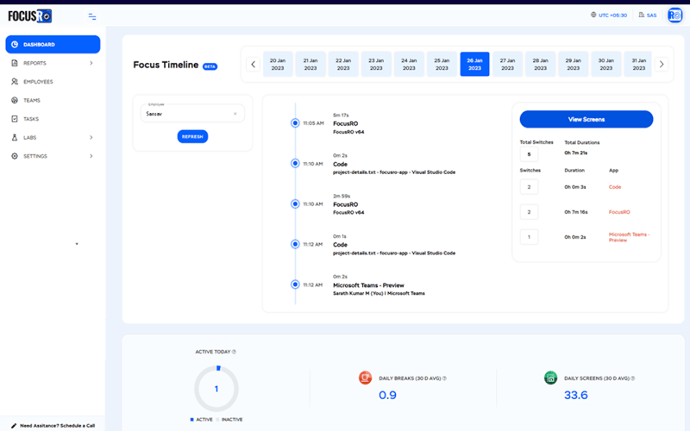Select the 29 Jan 2023 date tab
The height and width of the screenshot is (431, 690).
[573, 64]
